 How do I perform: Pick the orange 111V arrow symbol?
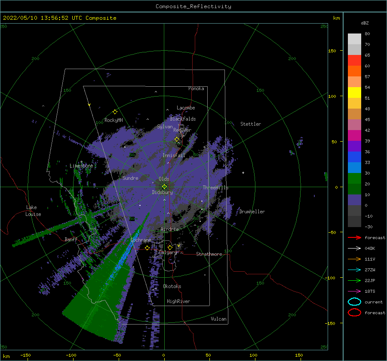pos(354,259)
